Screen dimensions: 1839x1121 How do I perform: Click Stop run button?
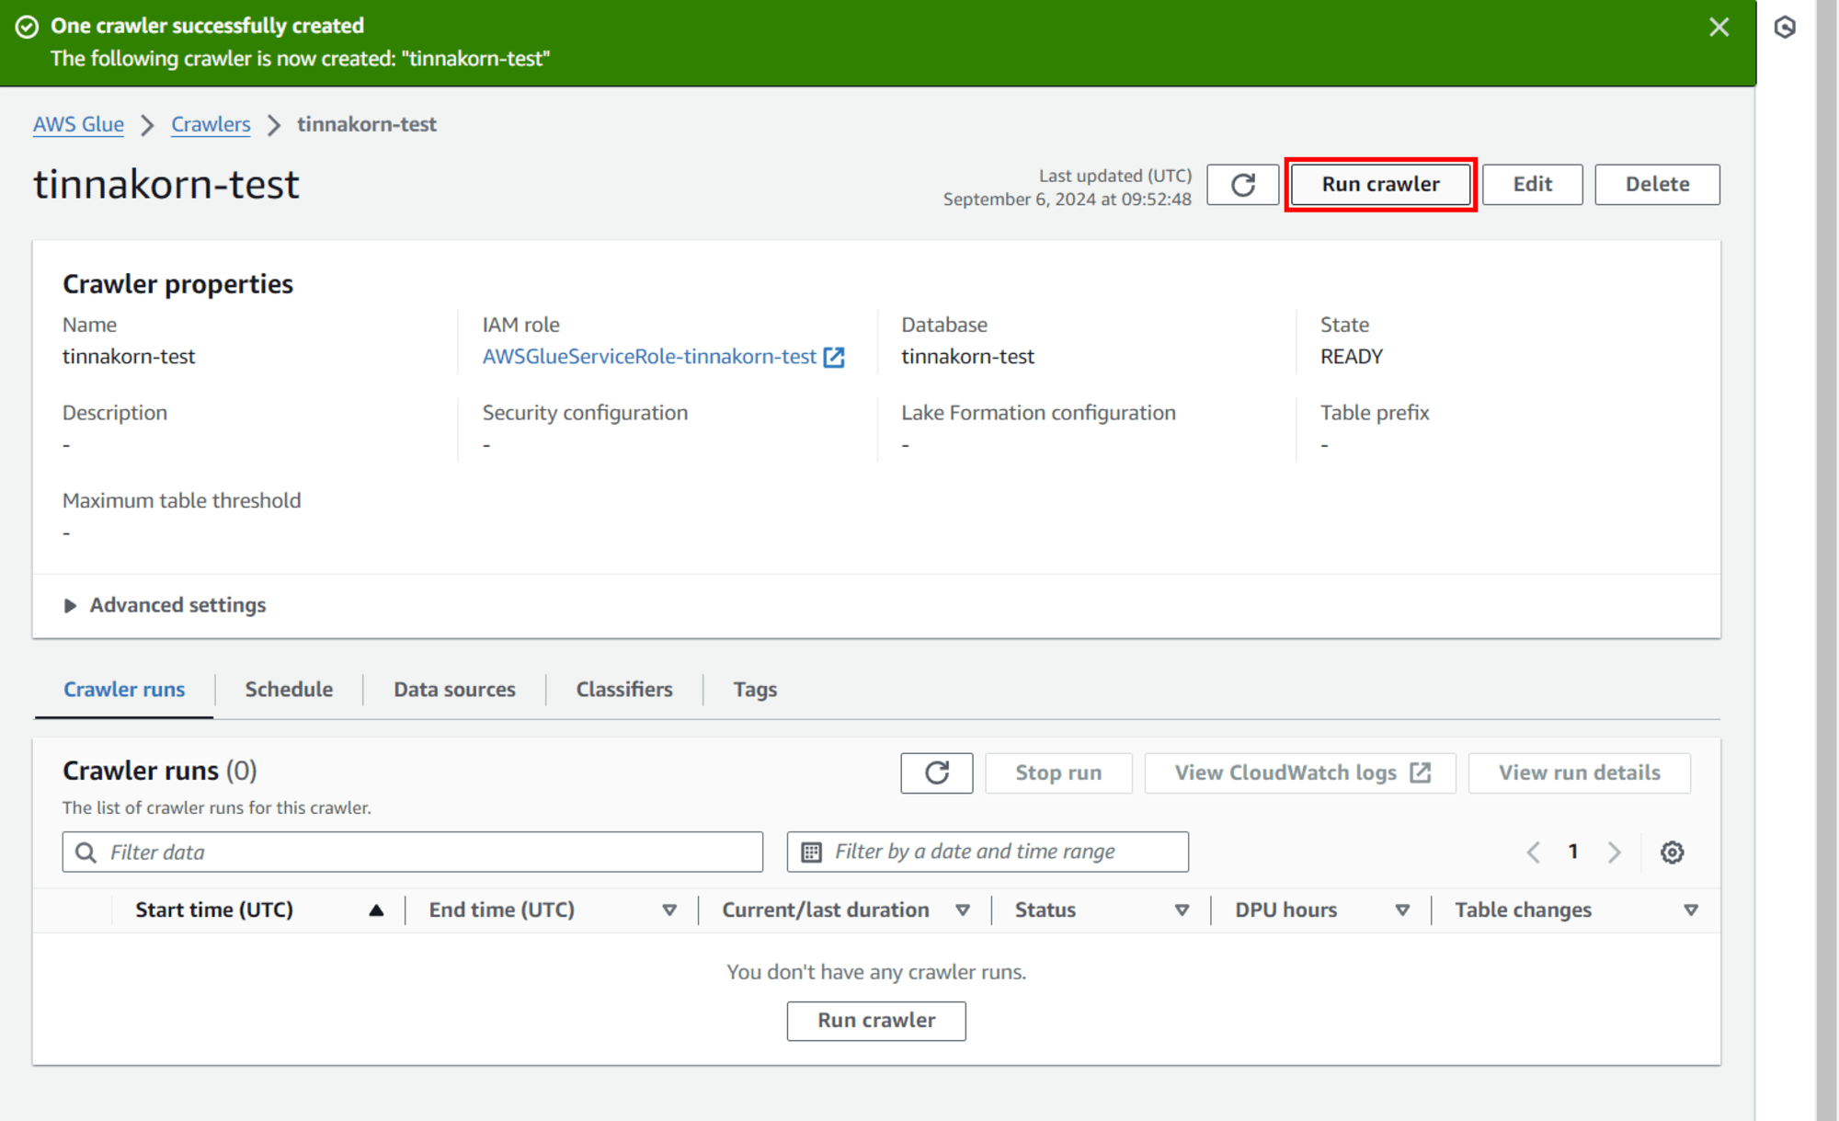coord(1058,772)
